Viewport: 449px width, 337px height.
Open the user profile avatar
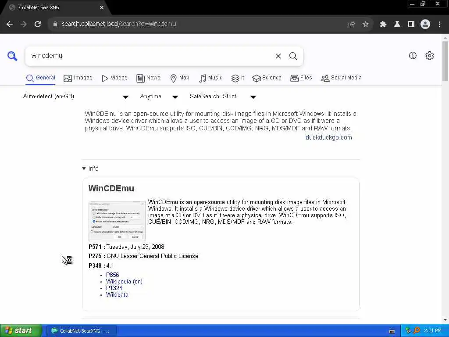425,25
